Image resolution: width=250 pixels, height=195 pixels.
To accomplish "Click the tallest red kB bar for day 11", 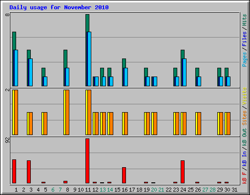I will point(87,161).
